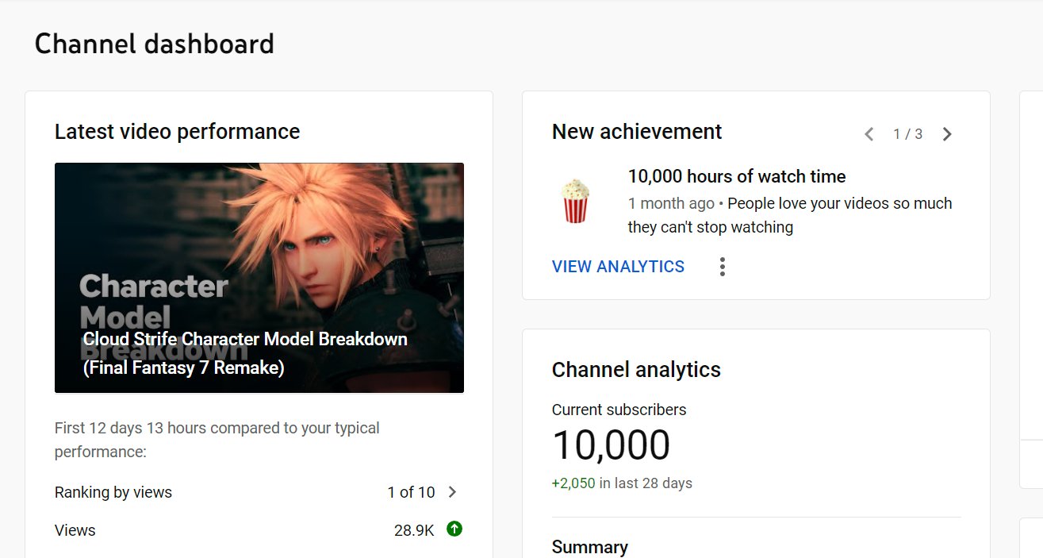Open VIEW ANALYTICS link

point(618,267)
